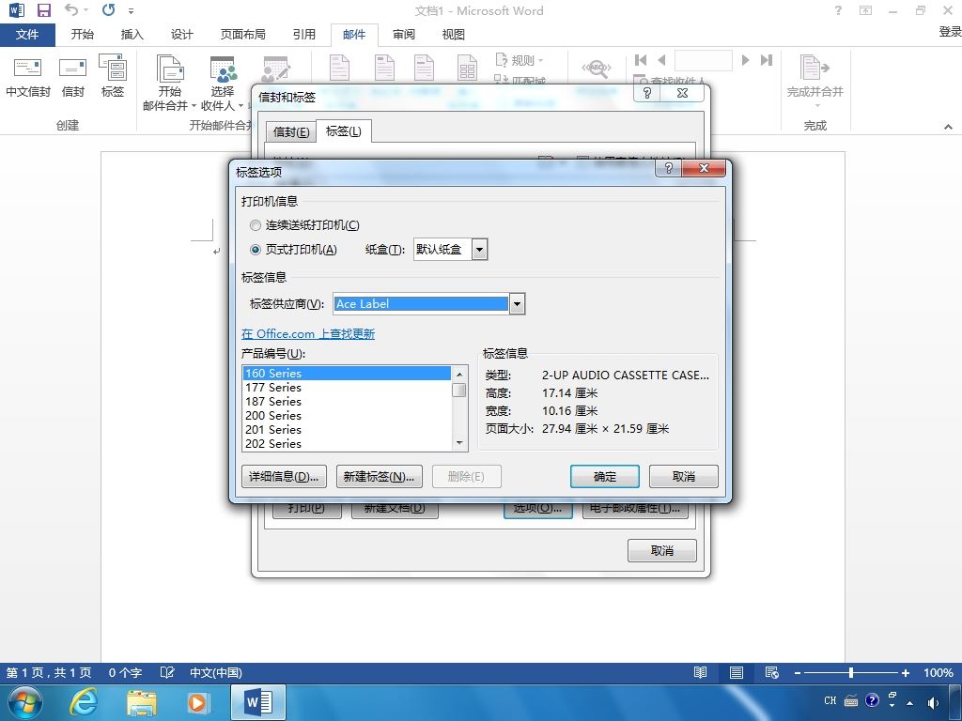Open the Design ribbon tab
This screenshot has height=721, width=962.
(181, 35)
